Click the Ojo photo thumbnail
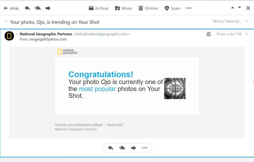The width and height of the screenshot is (254, 162). point(175,89)
